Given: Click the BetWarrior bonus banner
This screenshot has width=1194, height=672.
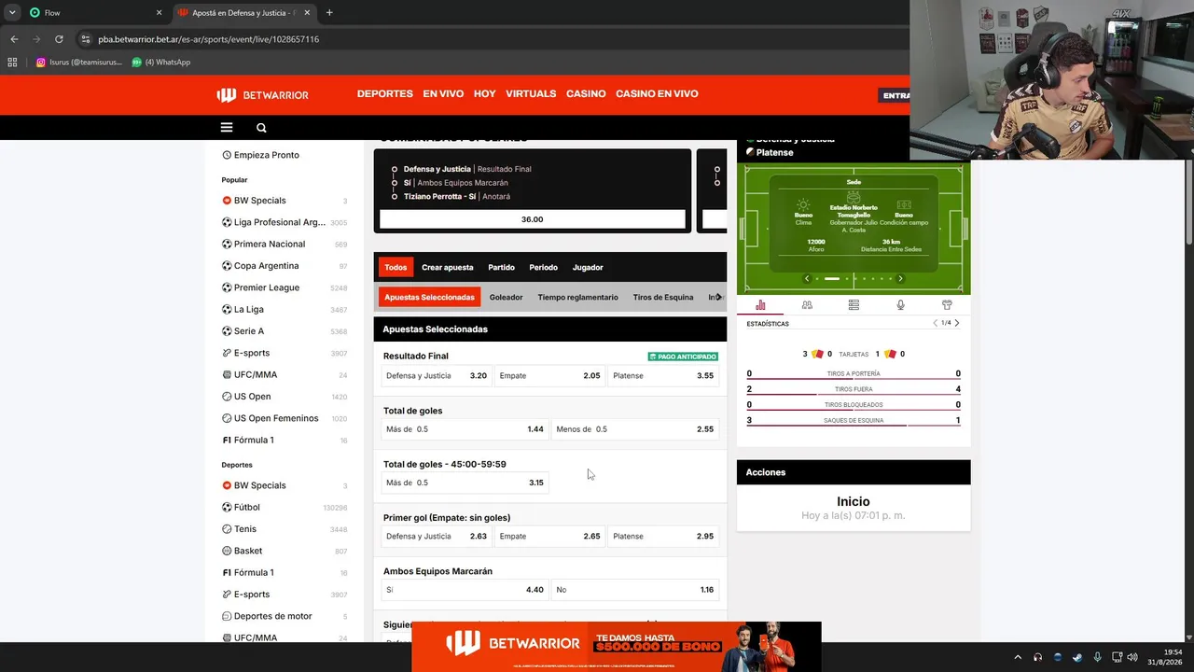Looking at the screenshot, I should click(617, 646).
